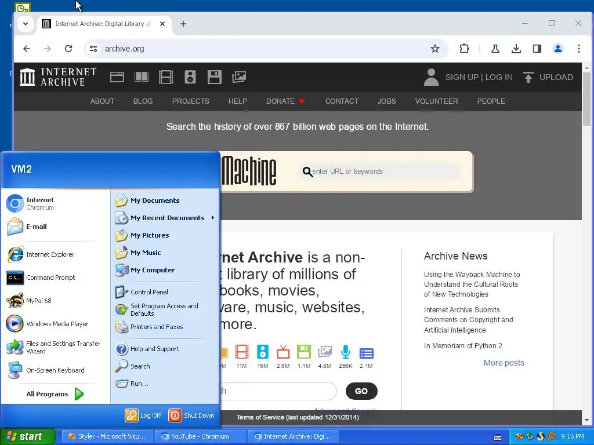
Task: Click the GO search button
Action: [x=361, y=391]
